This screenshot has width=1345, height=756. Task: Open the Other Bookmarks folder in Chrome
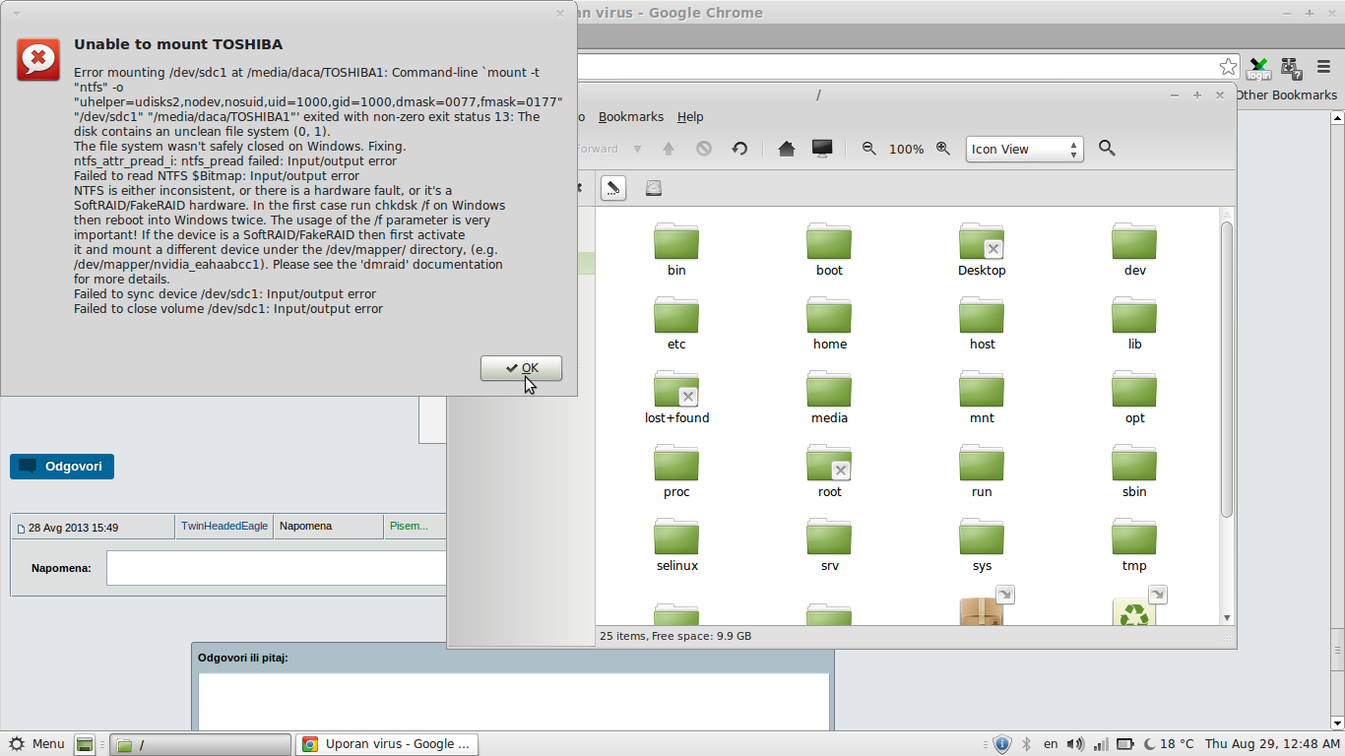coord(1286,95)
